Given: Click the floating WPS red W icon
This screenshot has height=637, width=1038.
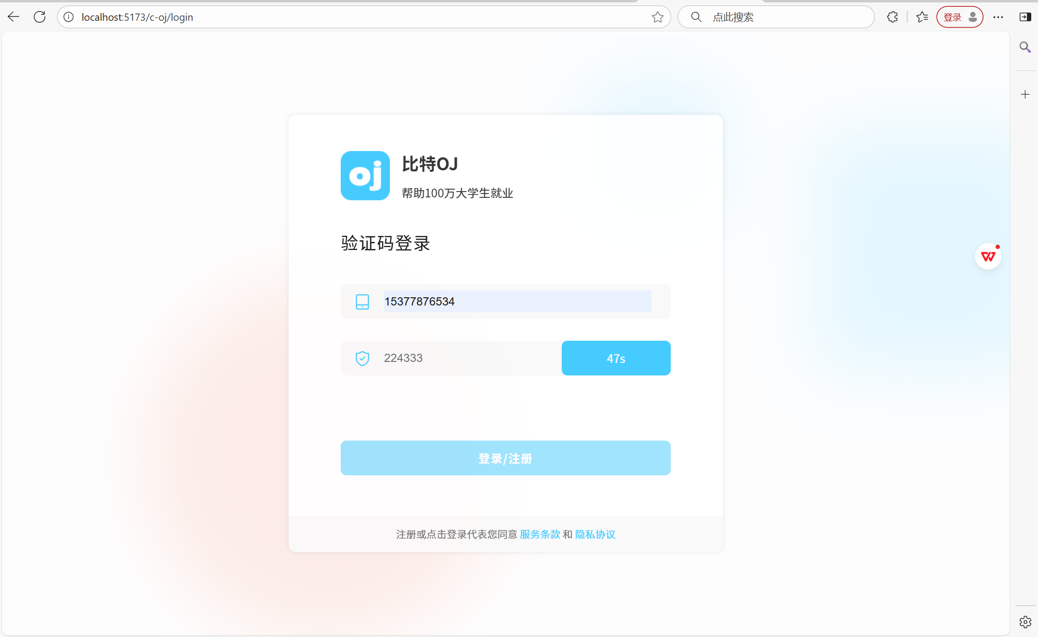Looking at the screenshot, I should pyautogui.click(x=988, y=256).
